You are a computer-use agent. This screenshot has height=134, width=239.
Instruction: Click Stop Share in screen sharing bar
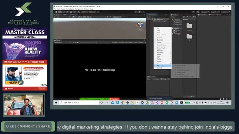[114, 99]
